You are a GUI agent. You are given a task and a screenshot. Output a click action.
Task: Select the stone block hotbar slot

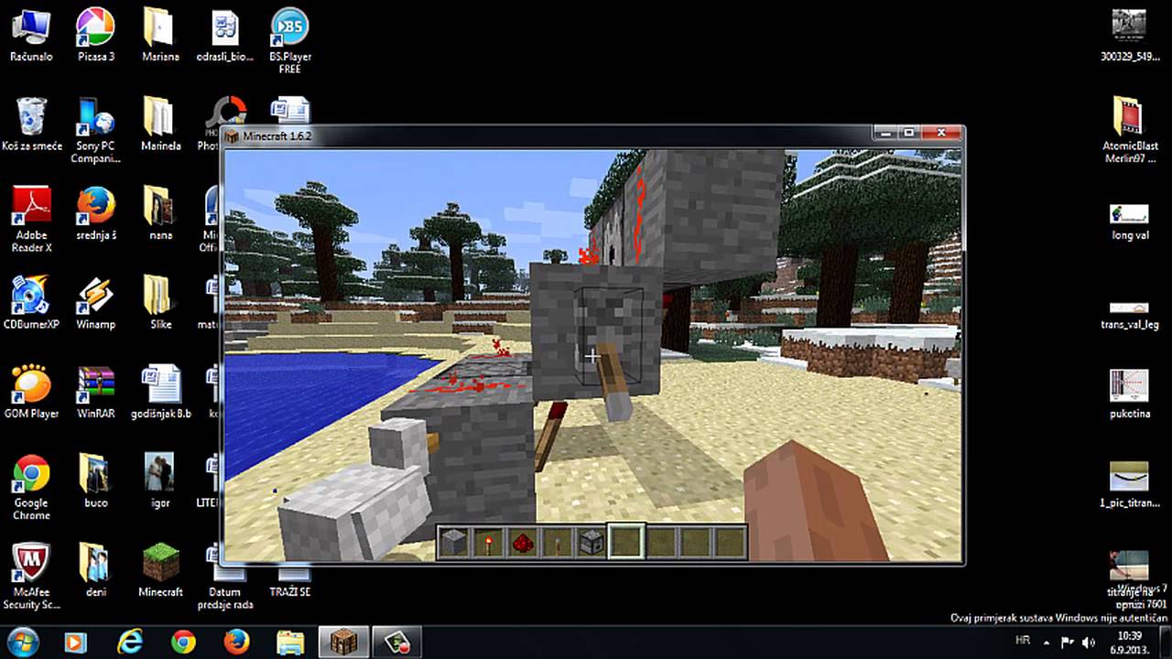point(452,542)
